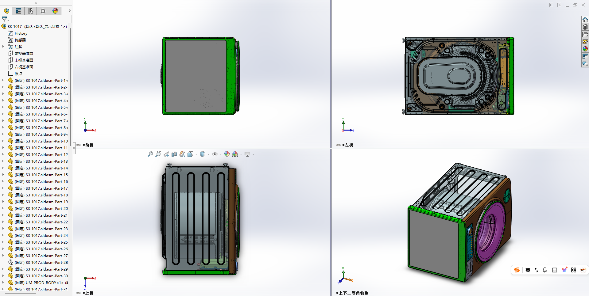Click the previous document window arrow icon
This screenshot has width=589, height=296.
click(x=551, y=5)
